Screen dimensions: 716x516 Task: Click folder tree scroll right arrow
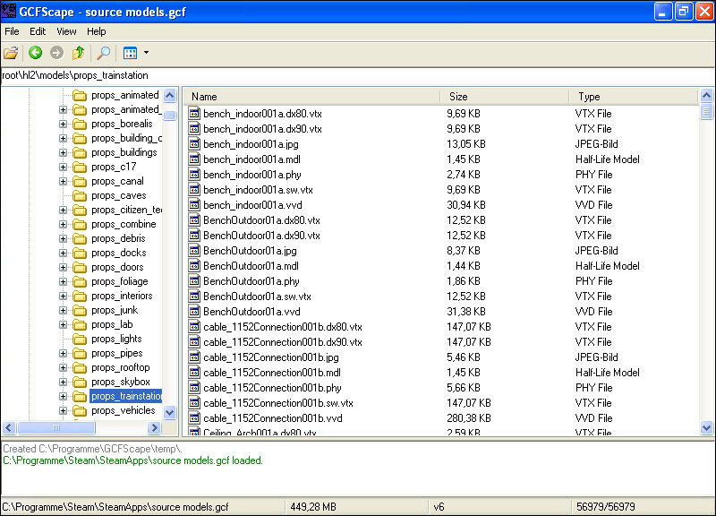pos(154,428)
